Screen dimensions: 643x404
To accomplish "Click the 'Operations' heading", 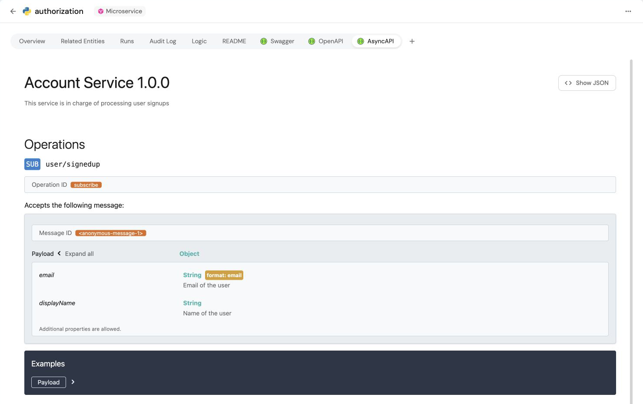I will point(55,144).
